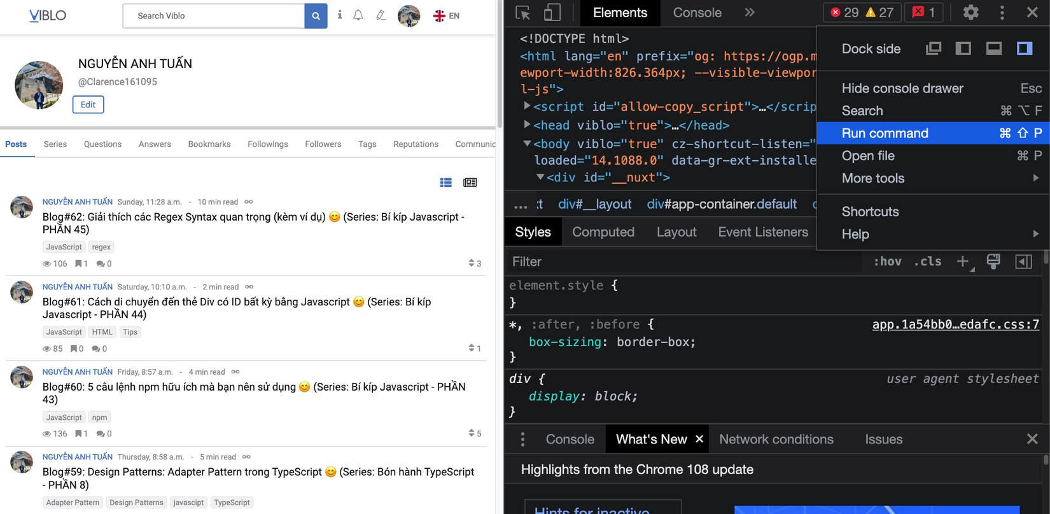Expand the Help submenu
The height and width of the screenshot is (514, 1050).
pos(933,234)
